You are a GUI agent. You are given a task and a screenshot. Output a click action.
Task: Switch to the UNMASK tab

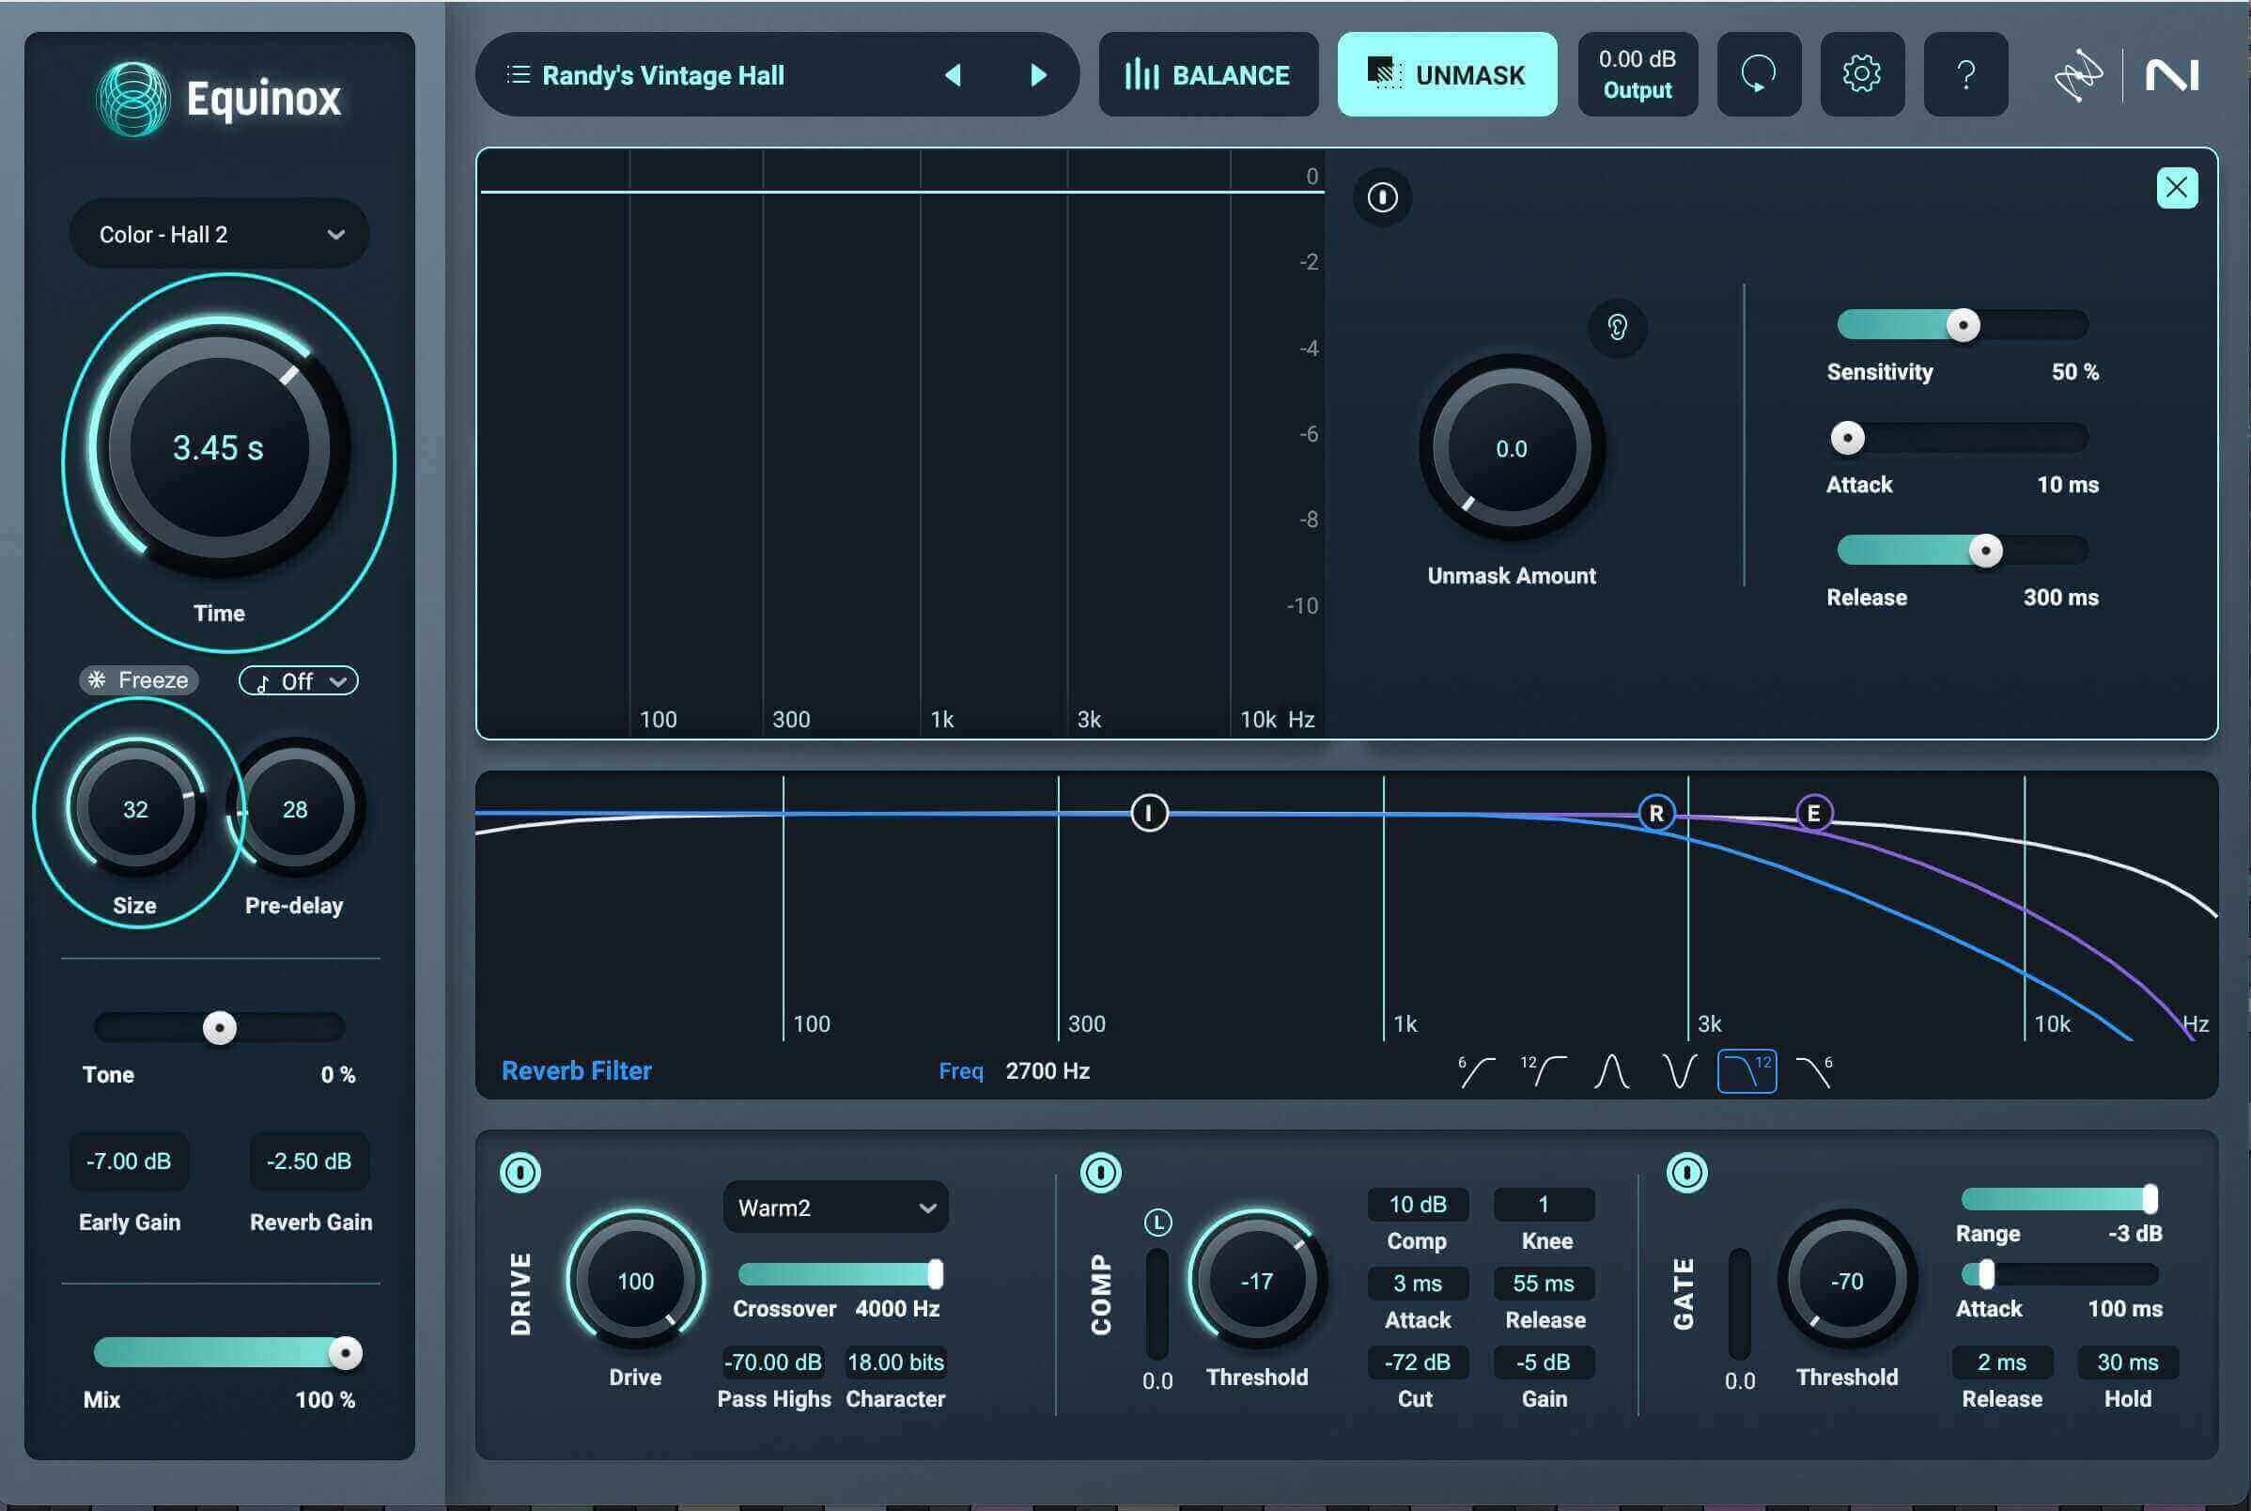1447,74
